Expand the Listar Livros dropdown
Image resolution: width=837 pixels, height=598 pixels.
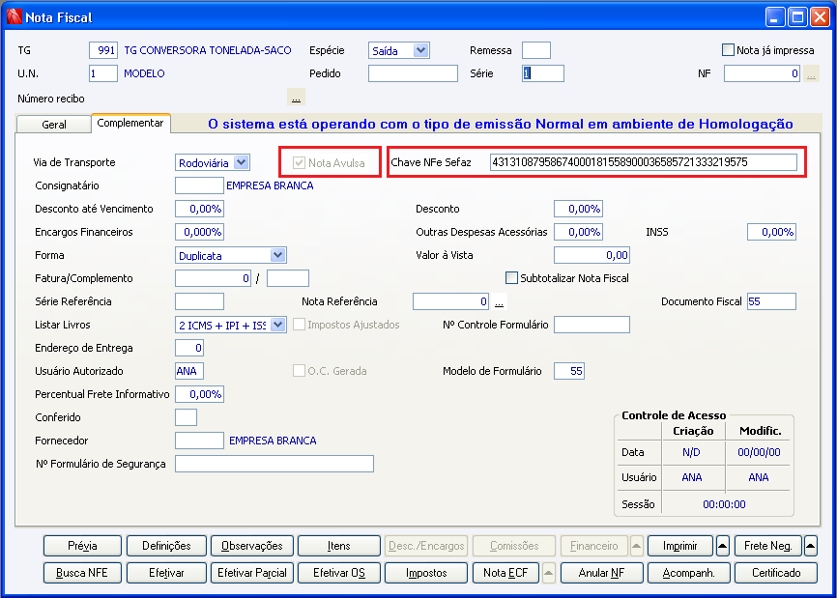(277, 325)
